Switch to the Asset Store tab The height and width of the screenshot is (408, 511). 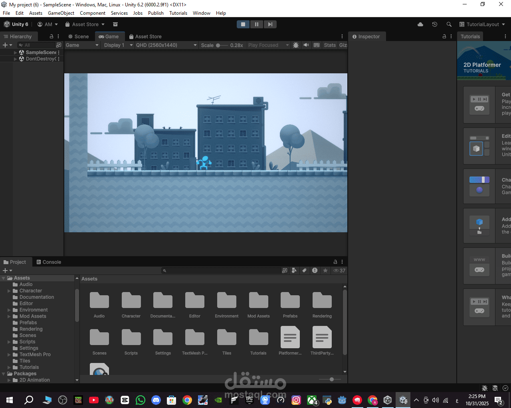145,36
